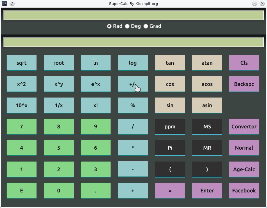Image resolution: width=267 pixels, height=208 pixels.
Task: Click the 1/x reciprocal button
Action: (x=59, y=105)
